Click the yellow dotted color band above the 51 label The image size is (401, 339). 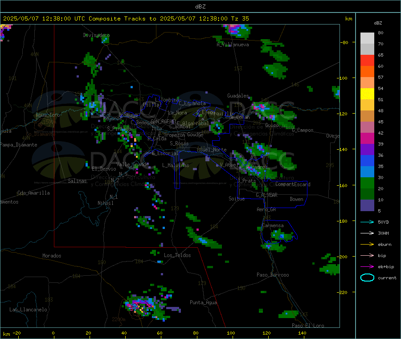367,94
